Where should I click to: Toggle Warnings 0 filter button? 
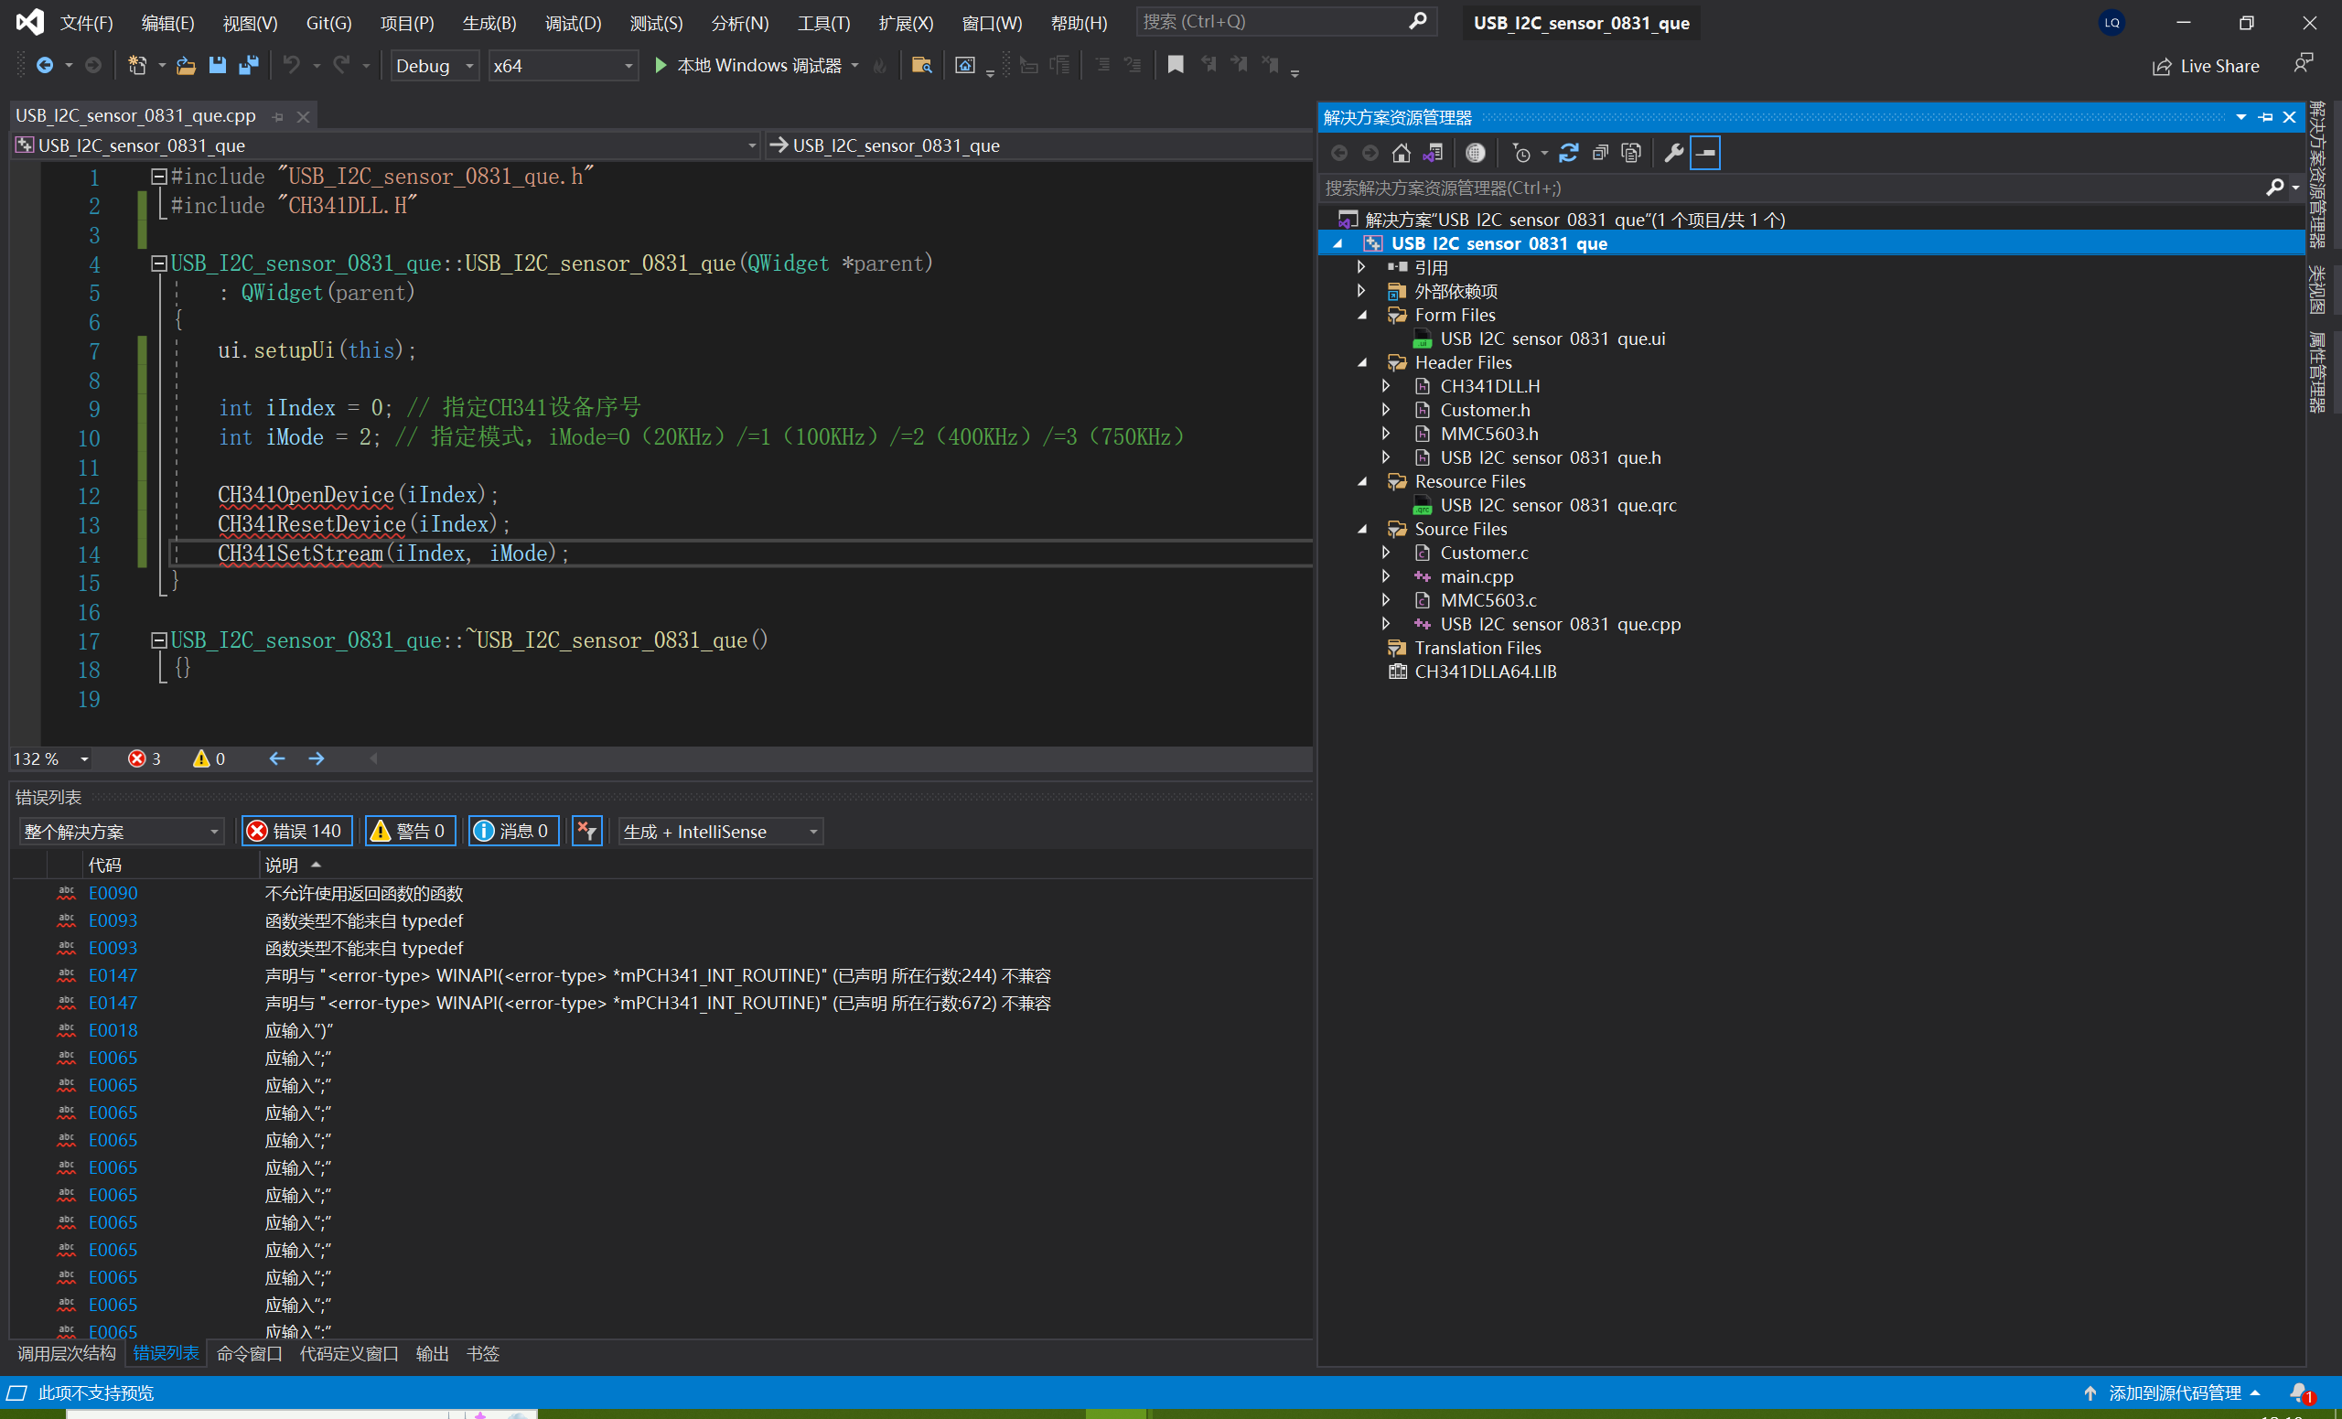tap(410, 832)
